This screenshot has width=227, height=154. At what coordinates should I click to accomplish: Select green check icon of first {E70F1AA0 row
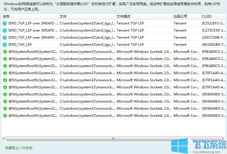[x=5, y=73]
